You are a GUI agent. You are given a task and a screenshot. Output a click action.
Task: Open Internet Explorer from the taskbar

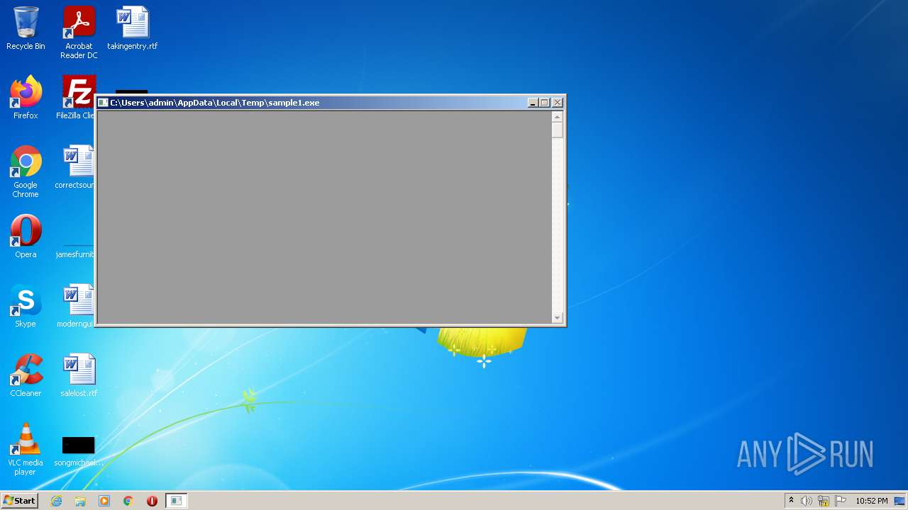click(57, 501)
